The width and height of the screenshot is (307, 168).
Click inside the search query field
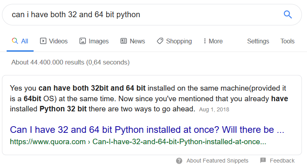pyautogui.click(x=145, y=15)
